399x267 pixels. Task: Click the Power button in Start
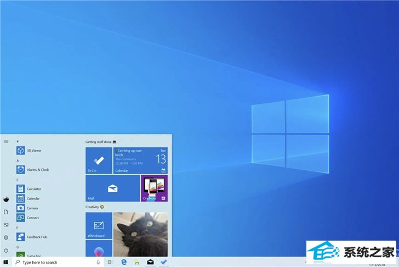(x=6, y=251)
